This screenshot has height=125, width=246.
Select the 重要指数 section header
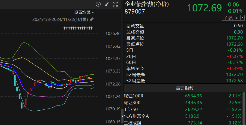click(x=185, y=88)
